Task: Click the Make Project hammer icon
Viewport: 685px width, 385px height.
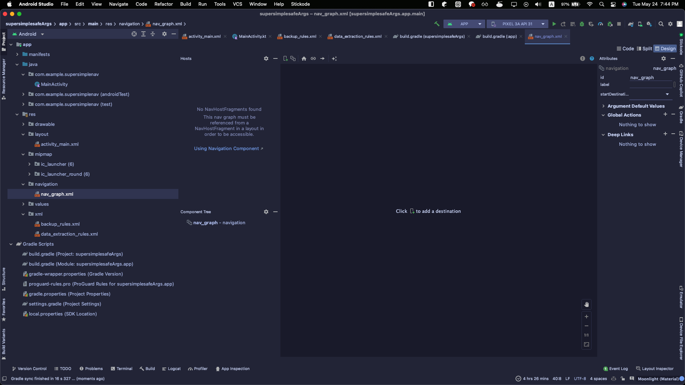Action: click(436, 24)
